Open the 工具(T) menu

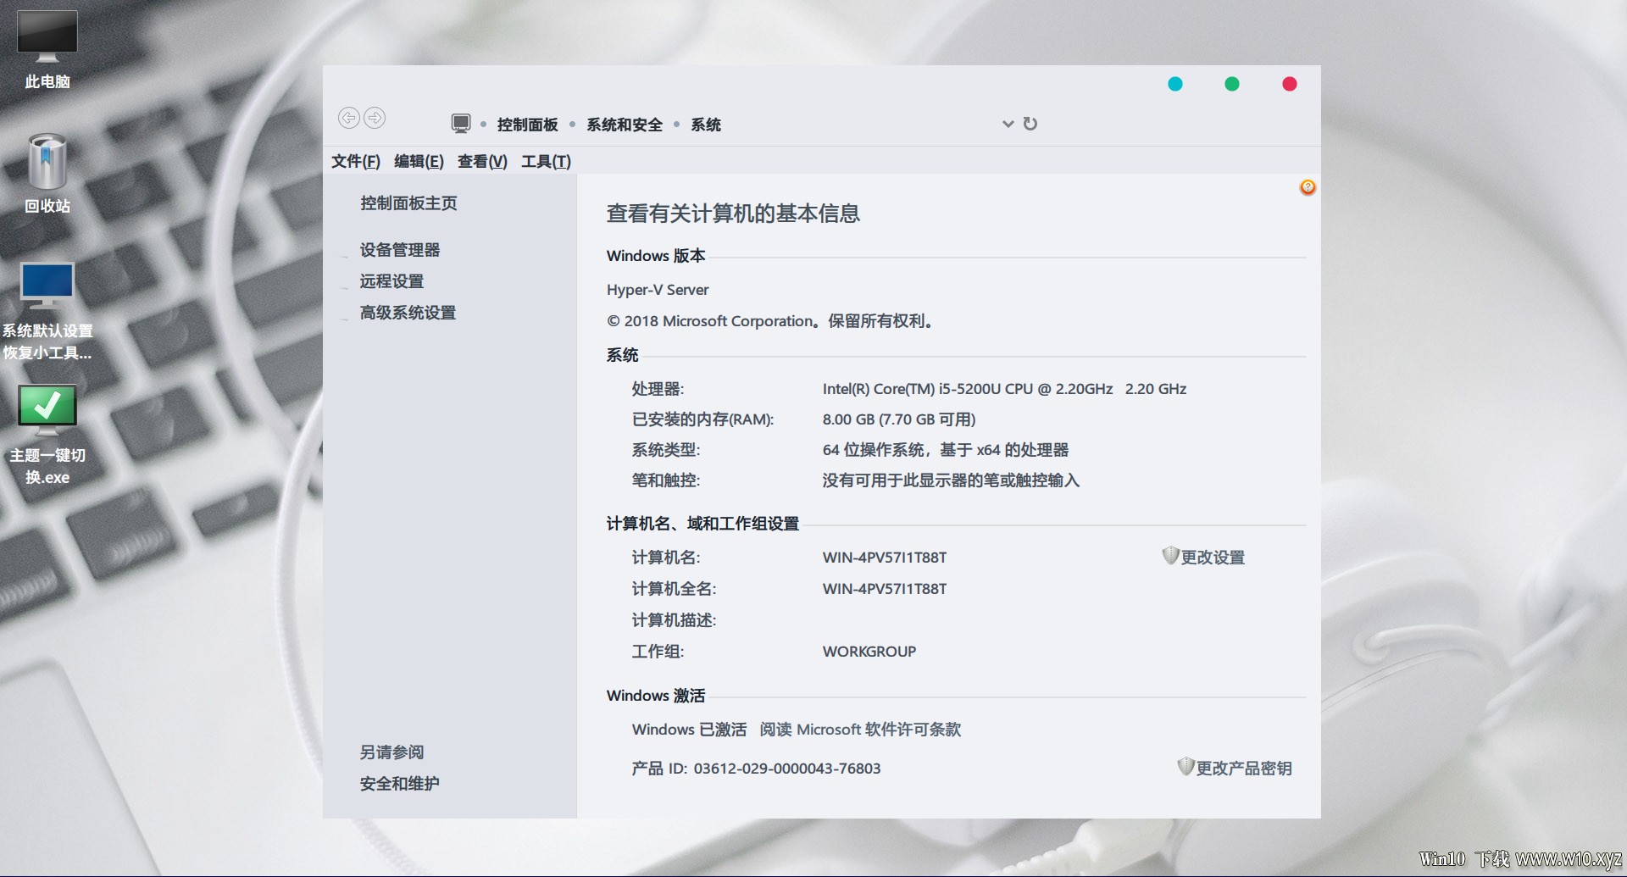[546, 161]
